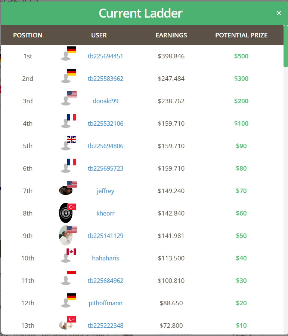Close the Current Ladder dialog
This screenshot has height=336, width=288.
pyautogui.click(x=279, y=13)
